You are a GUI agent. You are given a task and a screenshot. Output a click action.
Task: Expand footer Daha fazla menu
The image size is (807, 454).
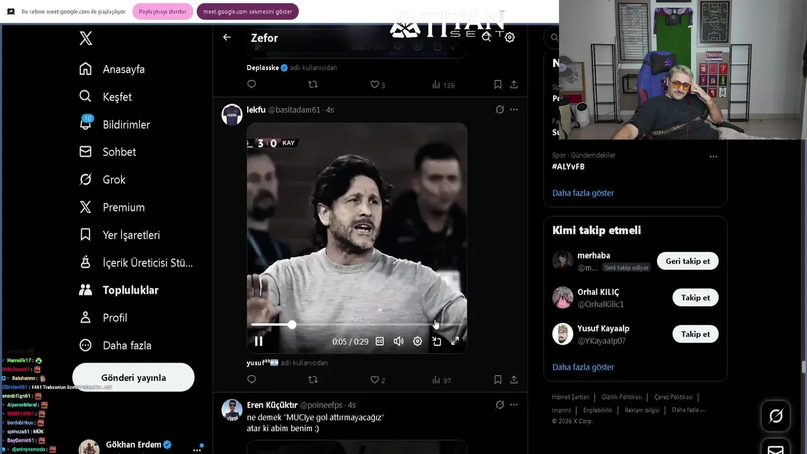coord(688,410)
